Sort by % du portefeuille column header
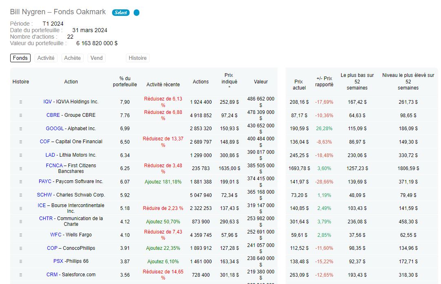Image resolution: width=441 pixels, height=284 pixels. [x=125, y=81]
